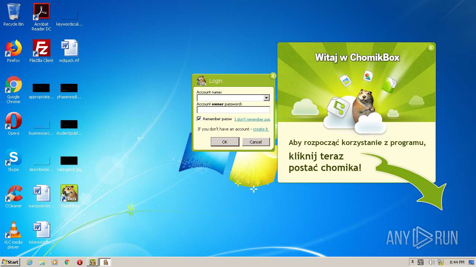Select the appropriate file icon
Image resolution: width=476 pixels, height=267 pixels.
[41, 91]
